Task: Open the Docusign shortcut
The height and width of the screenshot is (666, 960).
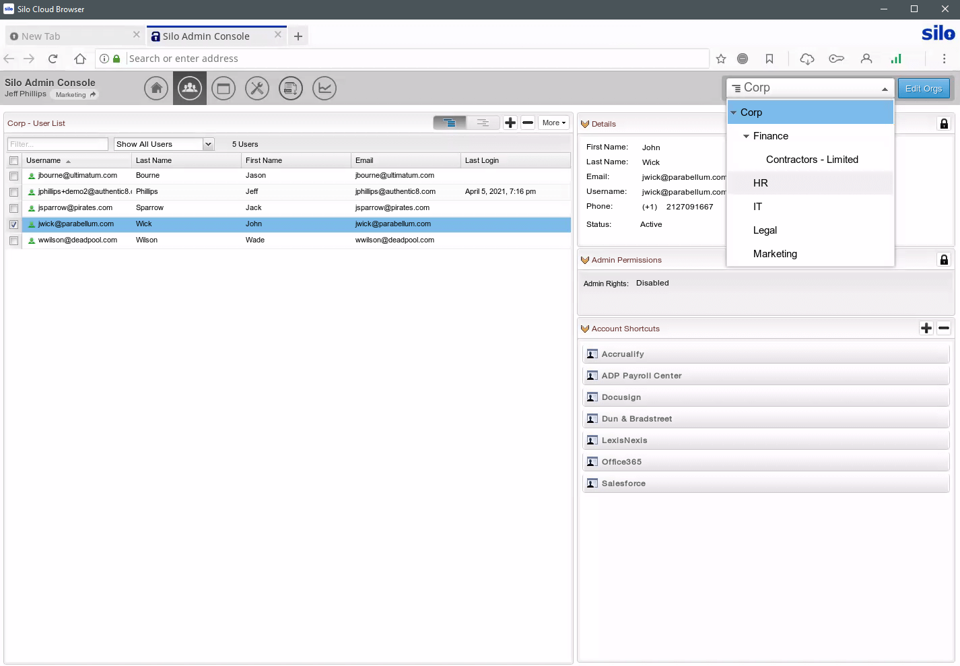Action: click(765, 397)
